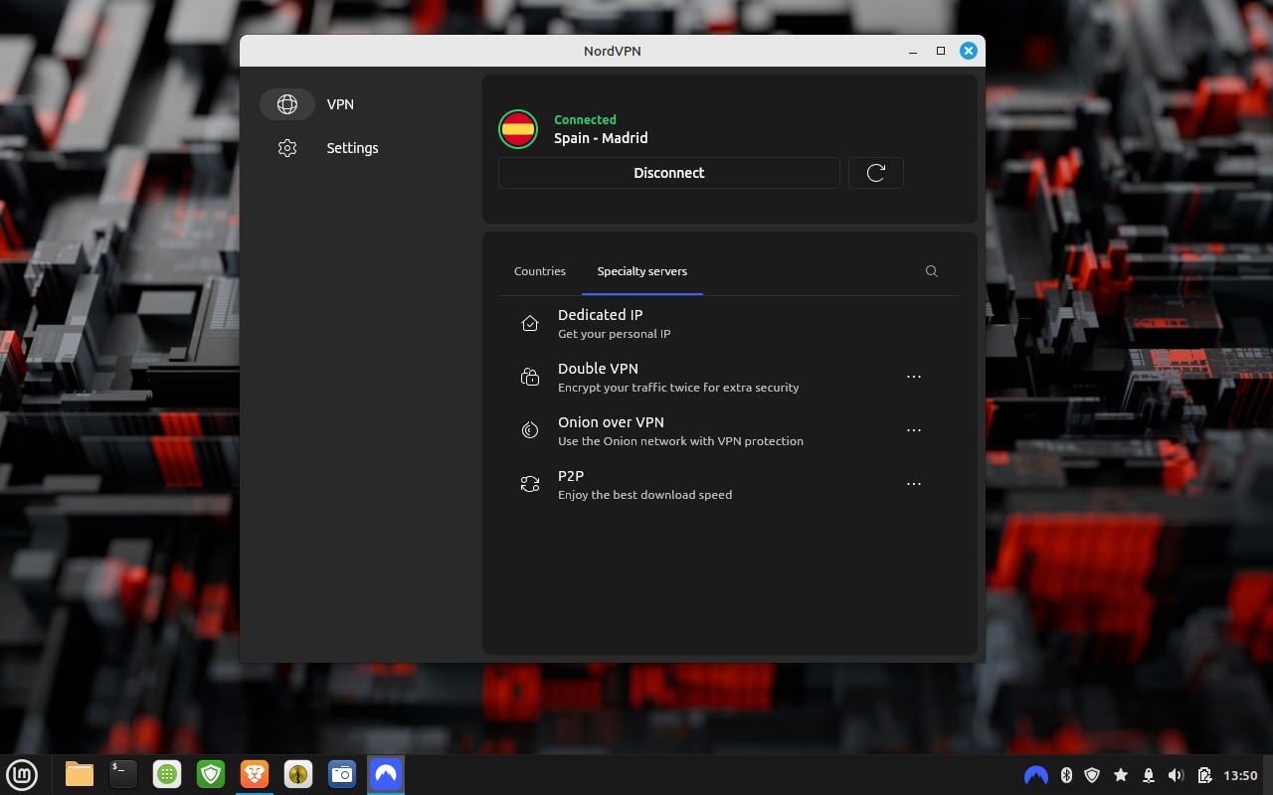Click the P2P arrows icon
The height and width of the screenshot is (795, 1273).
point(530,484)
